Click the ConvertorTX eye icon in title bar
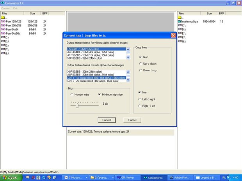The image size is (242, 181). coord(2,3)
